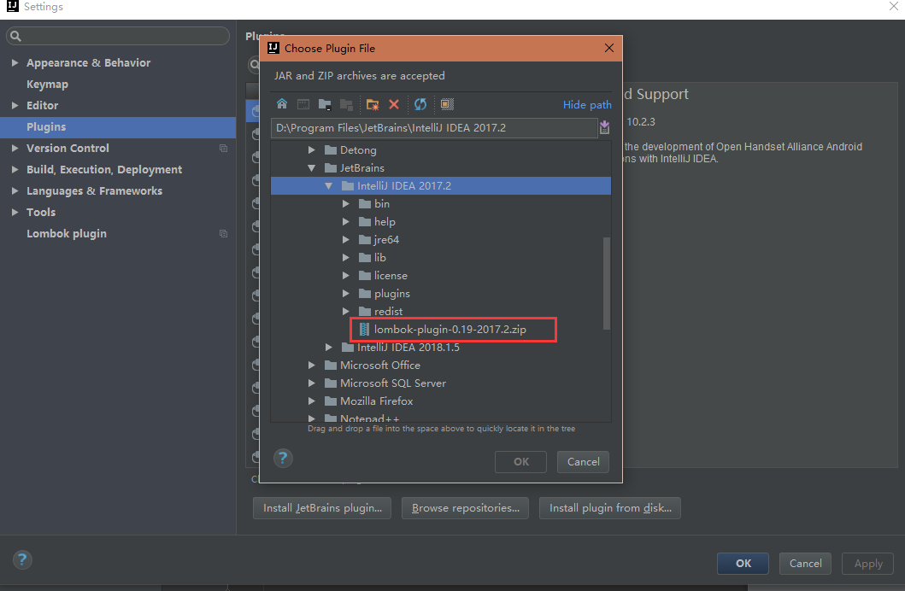Edit the path text field
The width and height of the screenshot is (905, 591).
[x=434, y=128]
